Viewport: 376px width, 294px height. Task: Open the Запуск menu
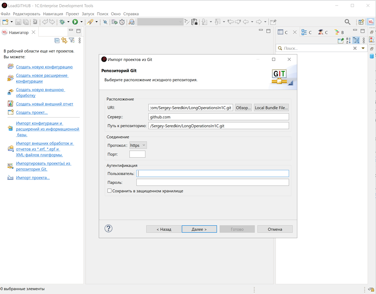coord(88,14)
